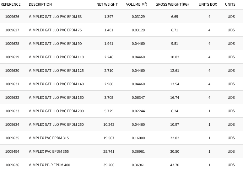This screenshot has width=243, height=170.
Task: Click reference number 1009494
Action: pyautogui.click(x=12, y=151)
